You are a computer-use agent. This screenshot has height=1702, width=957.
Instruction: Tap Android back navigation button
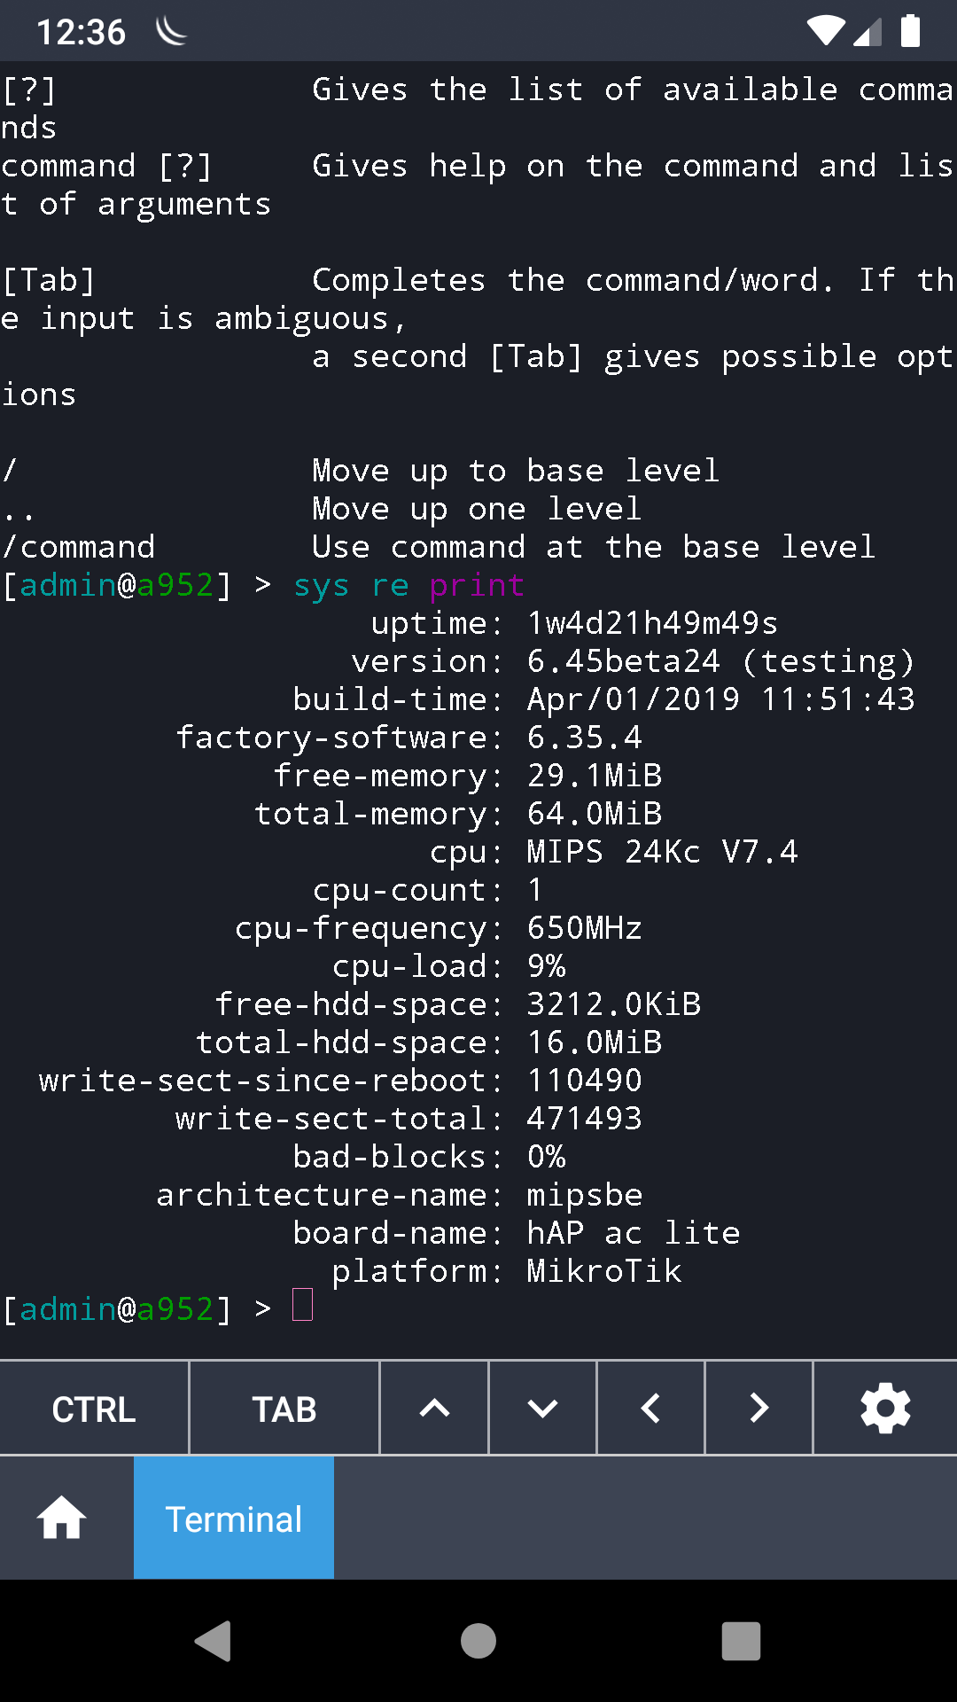click(x=214, y=1641)
